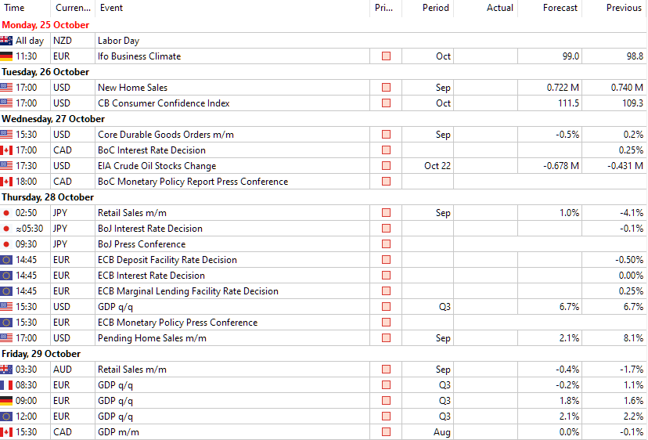
Task: Click priority marker for AUD Retail Sales m/m
Action: tap(386, 370)
